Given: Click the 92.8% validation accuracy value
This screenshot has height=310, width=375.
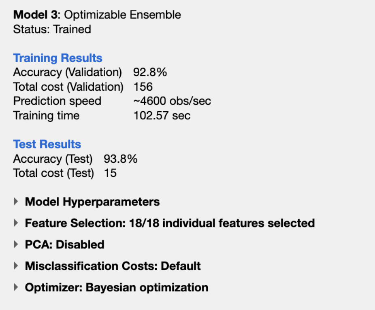Looking at the screenshot, I should (x=150, y=72).
